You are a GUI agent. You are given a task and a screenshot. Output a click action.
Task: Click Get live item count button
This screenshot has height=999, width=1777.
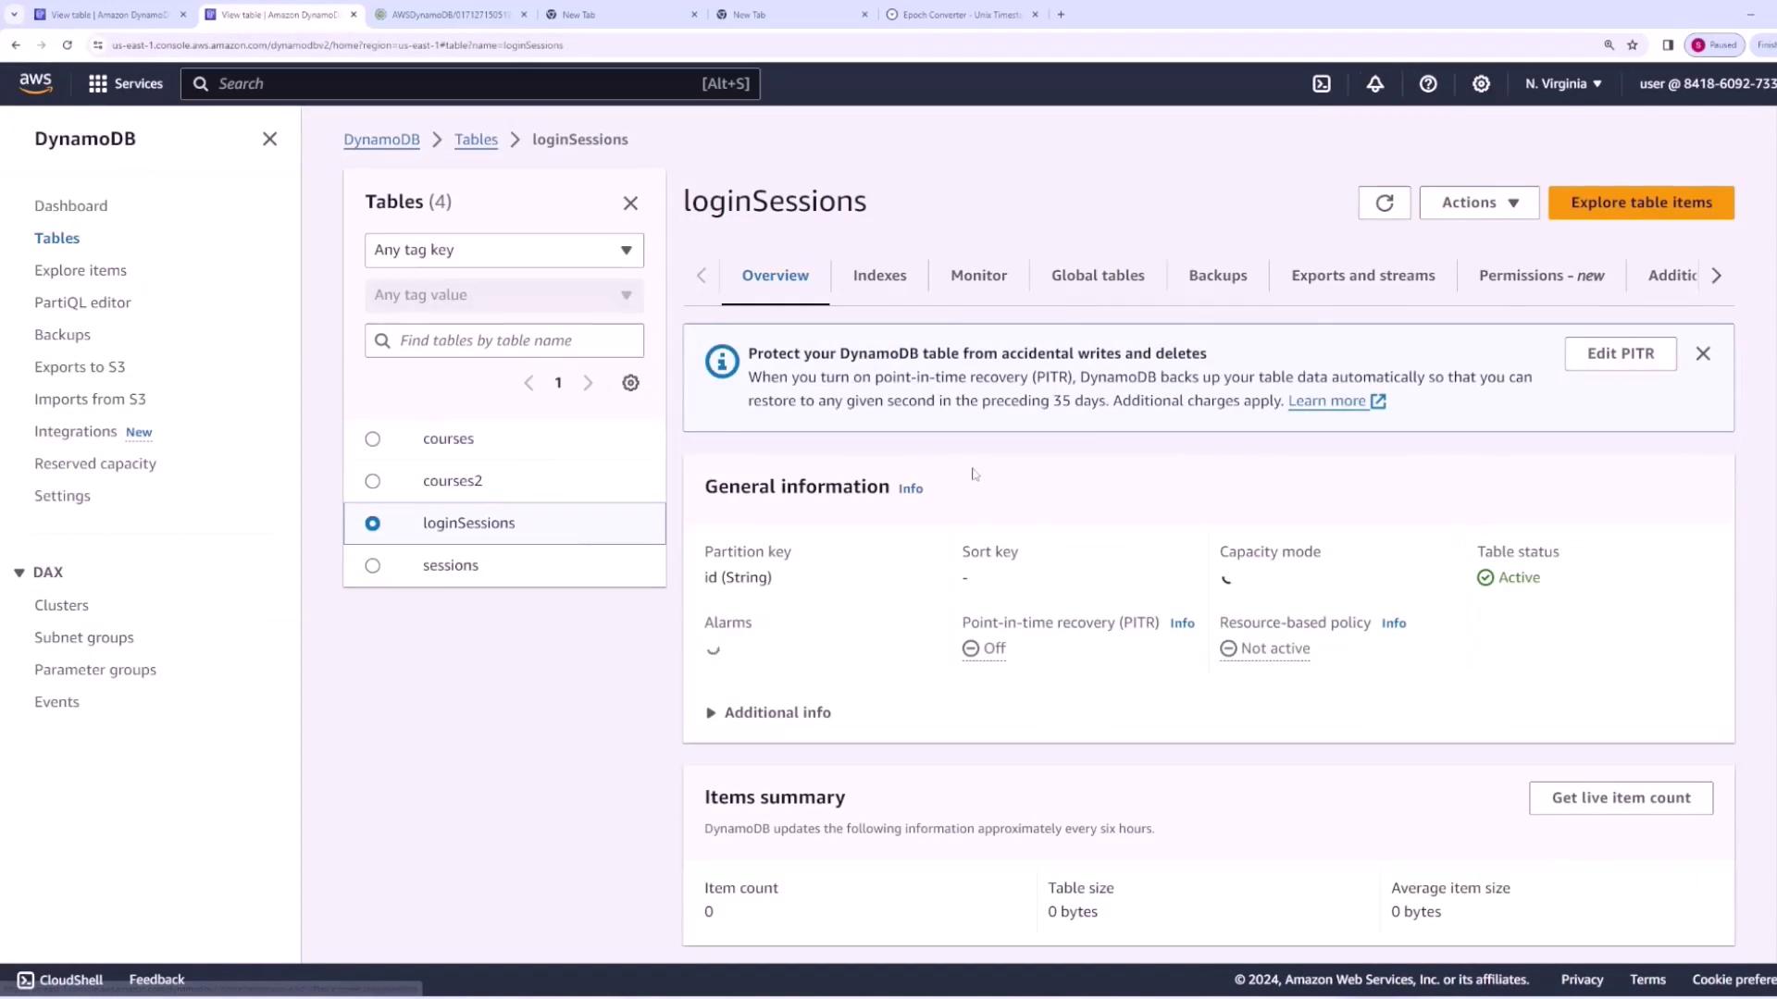pyautogui.click(x=1621, y=798)
